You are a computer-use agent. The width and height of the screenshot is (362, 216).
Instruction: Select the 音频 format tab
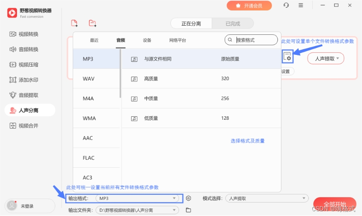[x=121, y=40]
